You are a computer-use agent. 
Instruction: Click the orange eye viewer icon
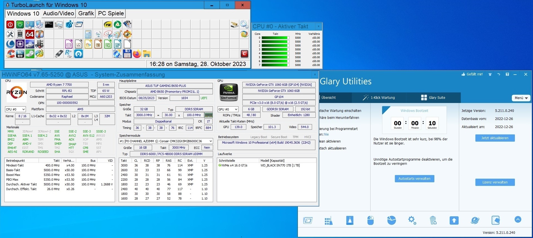(127, 34)
